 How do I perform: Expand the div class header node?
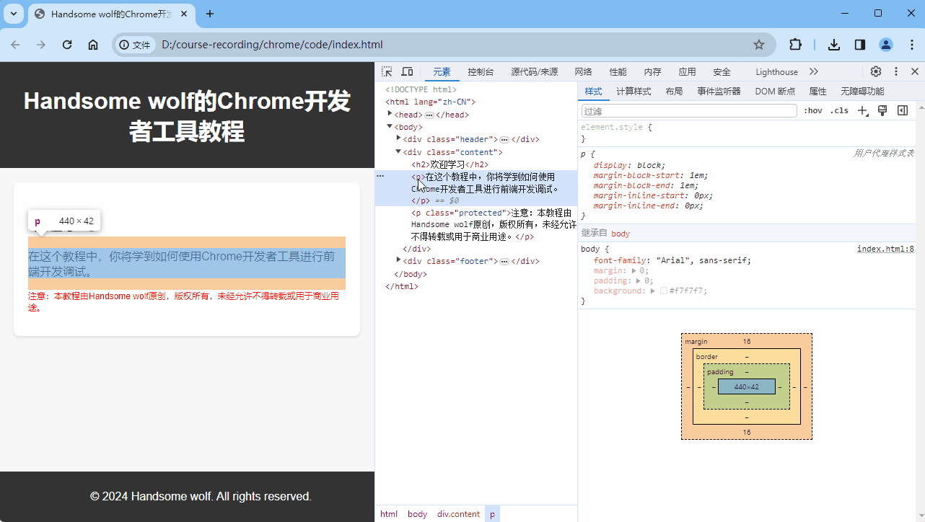398,138
